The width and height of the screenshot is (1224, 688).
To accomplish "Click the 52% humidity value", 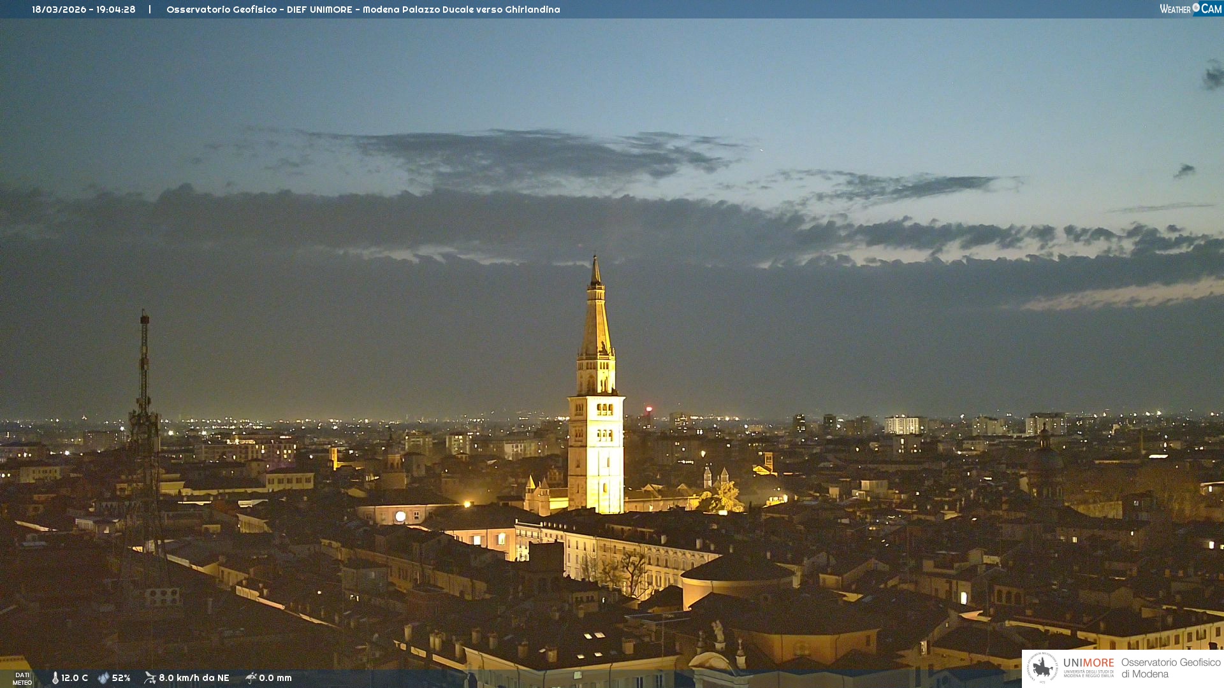I will 121,678.
